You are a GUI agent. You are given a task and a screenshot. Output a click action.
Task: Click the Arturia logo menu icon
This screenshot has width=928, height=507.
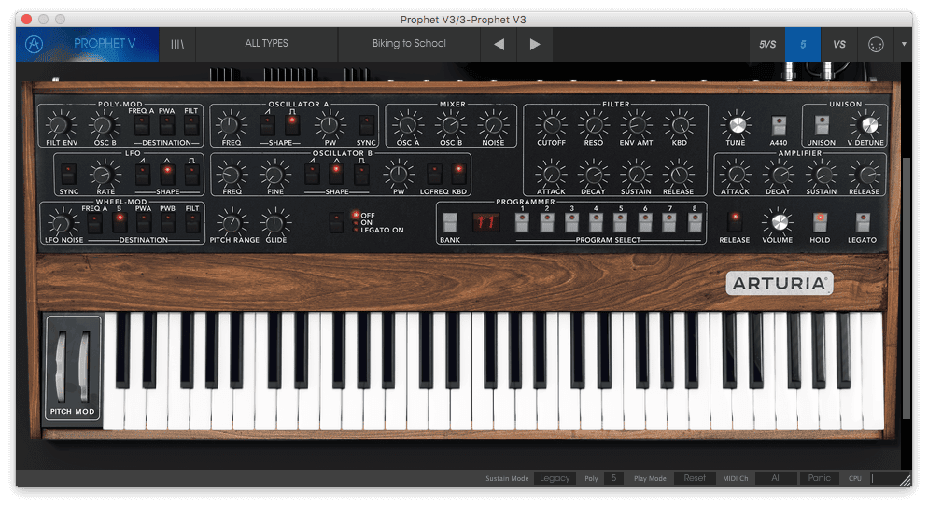[x=35, y=45]
